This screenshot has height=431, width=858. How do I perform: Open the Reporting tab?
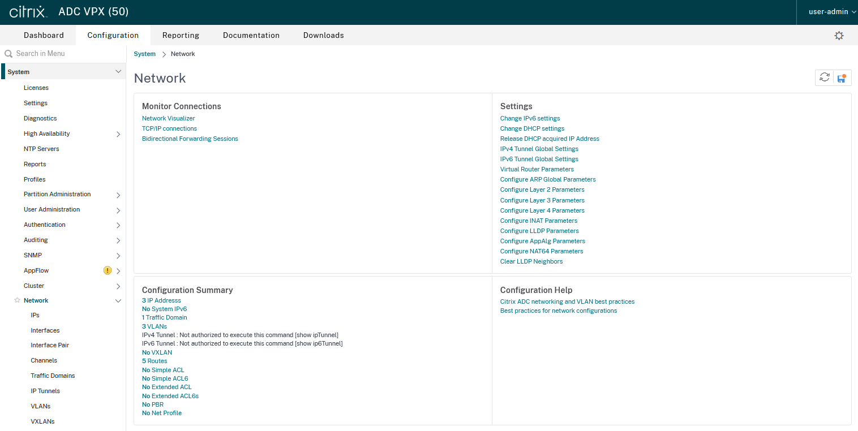point(181,35)
